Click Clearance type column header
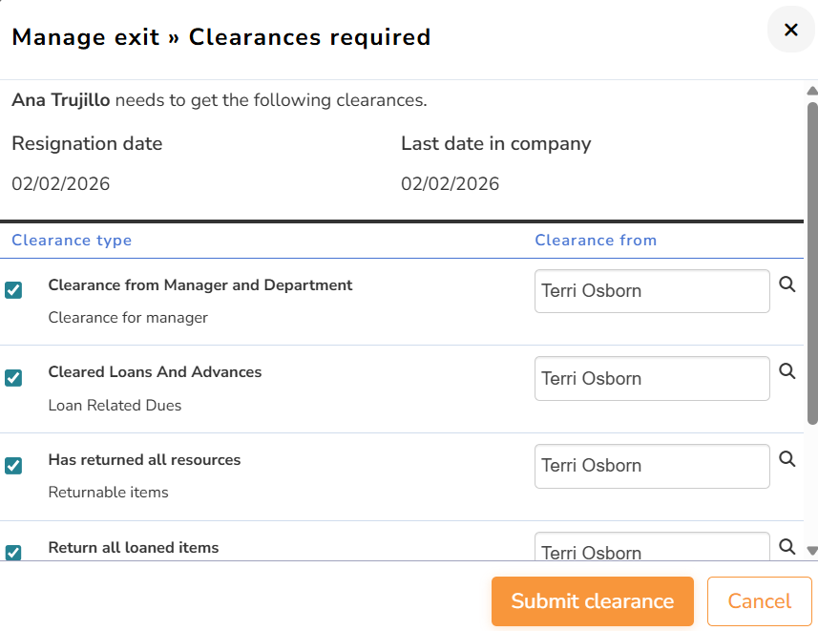Viewport: 818px width, 631px height. click(72, 241)
